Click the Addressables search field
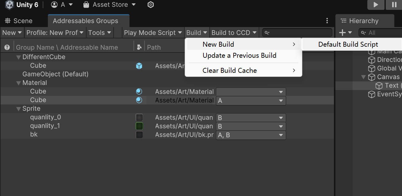This screenshot has width=402, height=196. click(297, 33)
